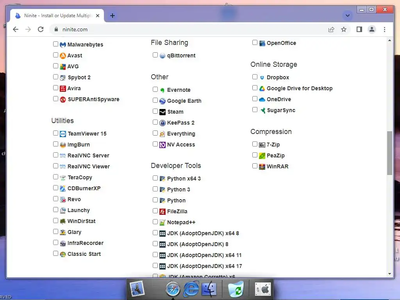The image size is (400, 300).
Task: Click the Avast orange icon
Action: (63, 55)
